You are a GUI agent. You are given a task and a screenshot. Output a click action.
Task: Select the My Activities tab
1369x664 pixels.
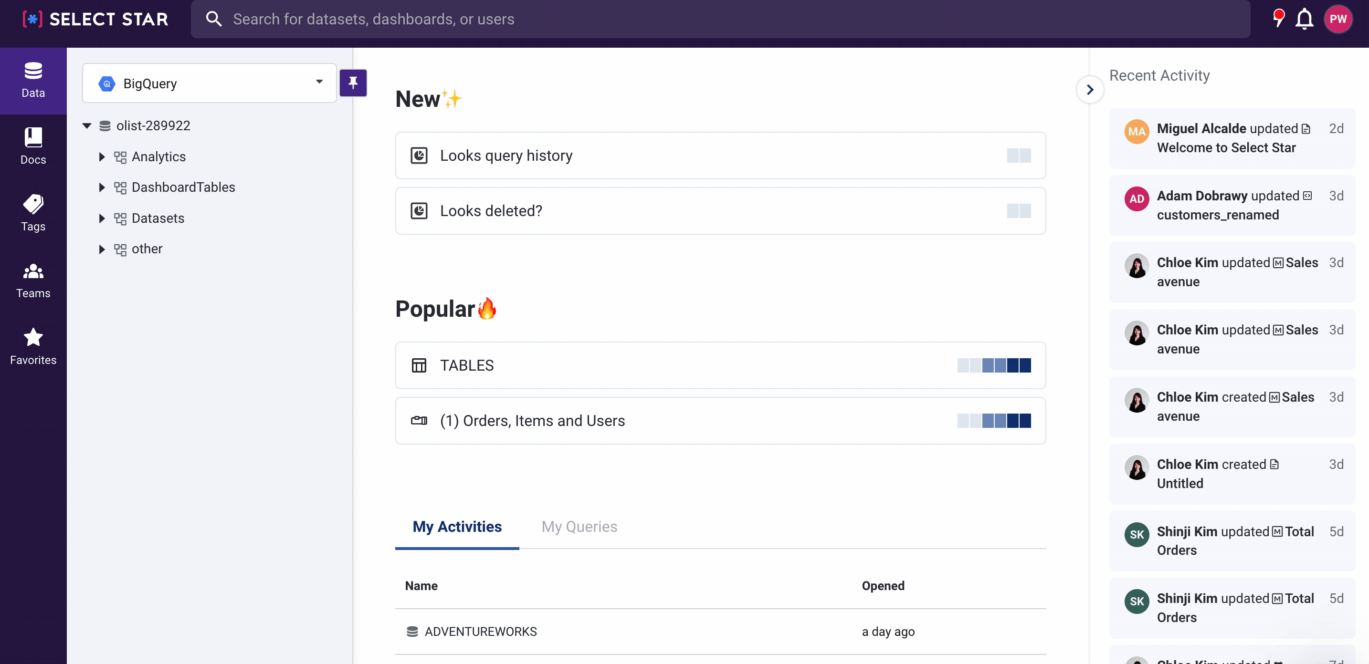pos(456,527)
